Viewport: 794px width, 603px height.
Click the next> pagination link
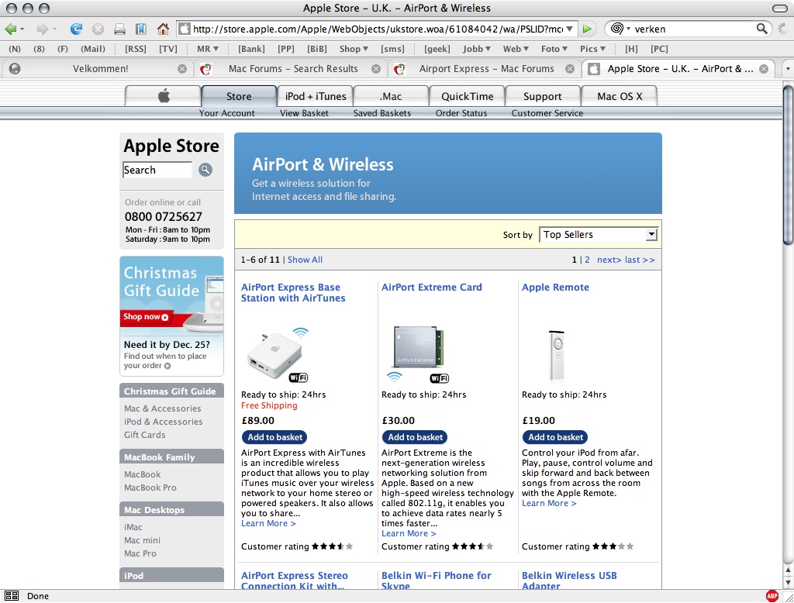(x=609, y=260)
